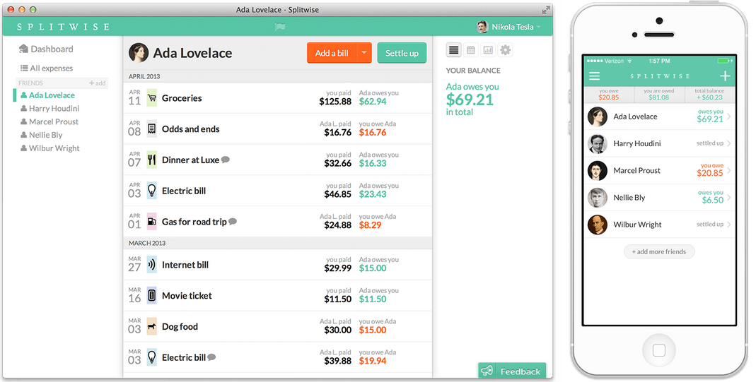The height and width of the screenshot is (382, 756).
Task: Click the $125.88 Groceries amount
Action: pos(335,102)
